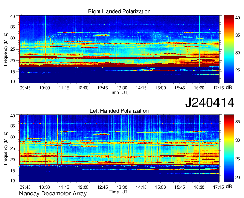
Task: Click the Right Handed Polarization spectrogram image
Action: (x=119, y=49)
